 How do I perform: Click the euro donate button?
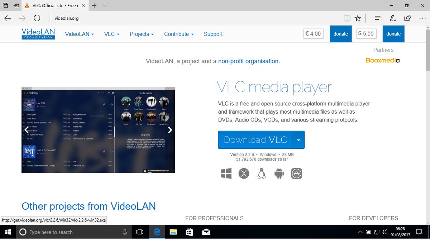(x=340, y=34)
